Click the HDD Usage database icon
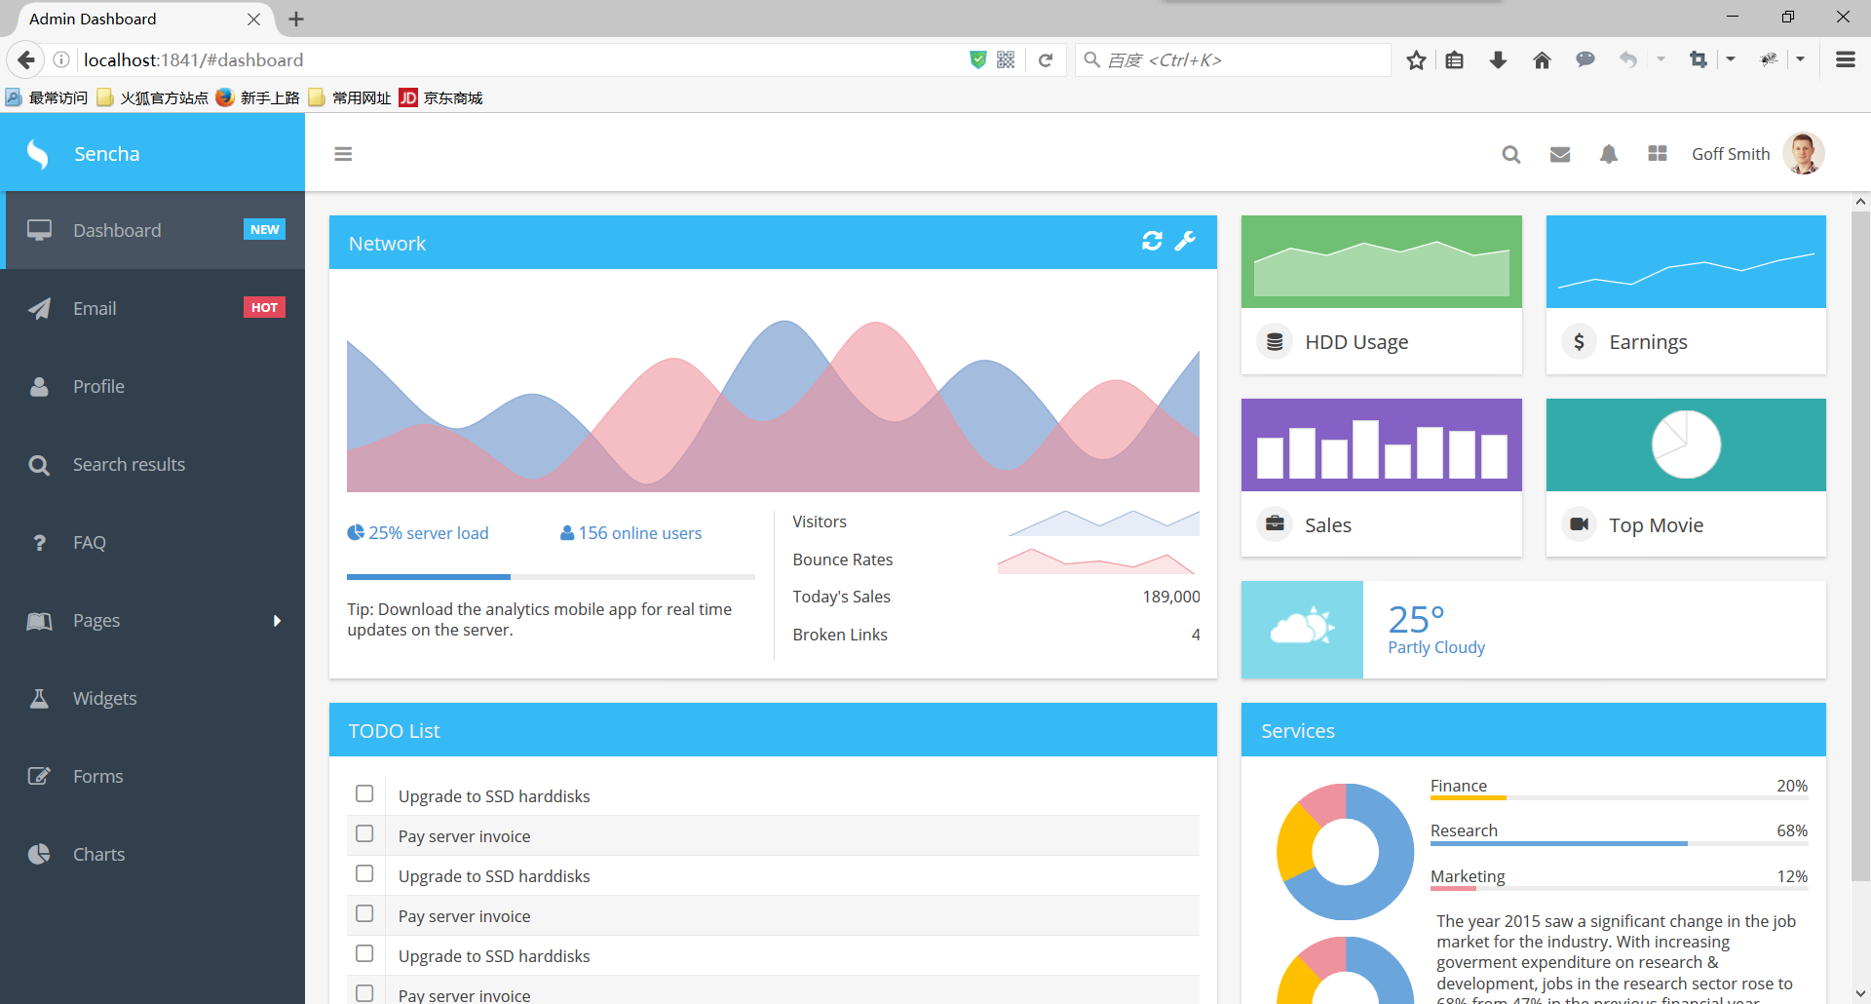The height and width of the screenshot is (1004, 1871). 1275,342
